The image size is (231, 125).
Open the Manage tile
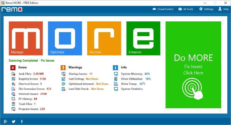click(x=26, y=38)
